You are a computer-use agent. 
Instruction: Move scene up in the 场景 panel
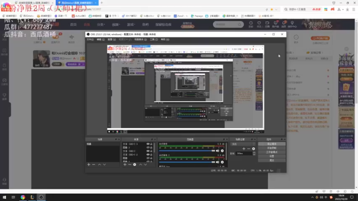99,164
